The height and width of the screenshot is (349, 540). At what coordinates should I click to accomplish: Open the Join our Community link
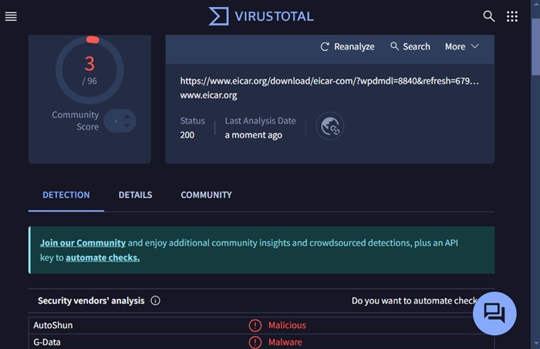83,242
